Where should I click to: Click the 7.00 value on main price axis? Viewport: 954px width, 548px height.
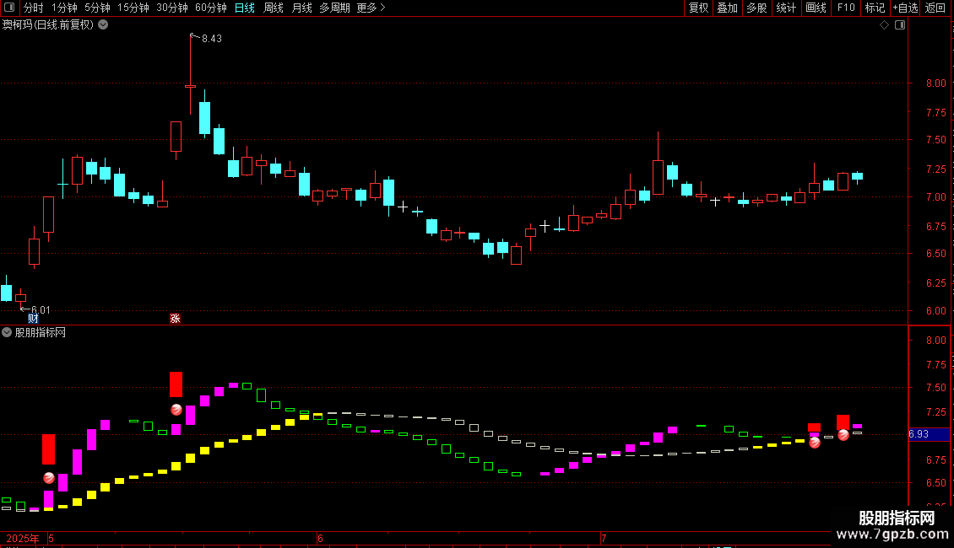point(935,196)
